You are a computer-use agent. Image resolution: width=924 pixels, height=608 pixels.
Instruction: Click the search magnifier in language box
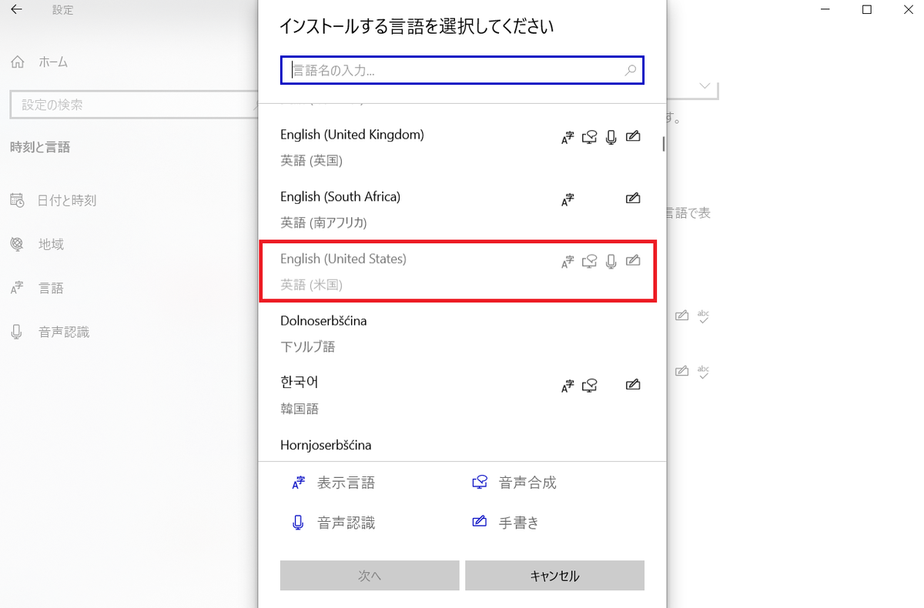tap(630, 71)
